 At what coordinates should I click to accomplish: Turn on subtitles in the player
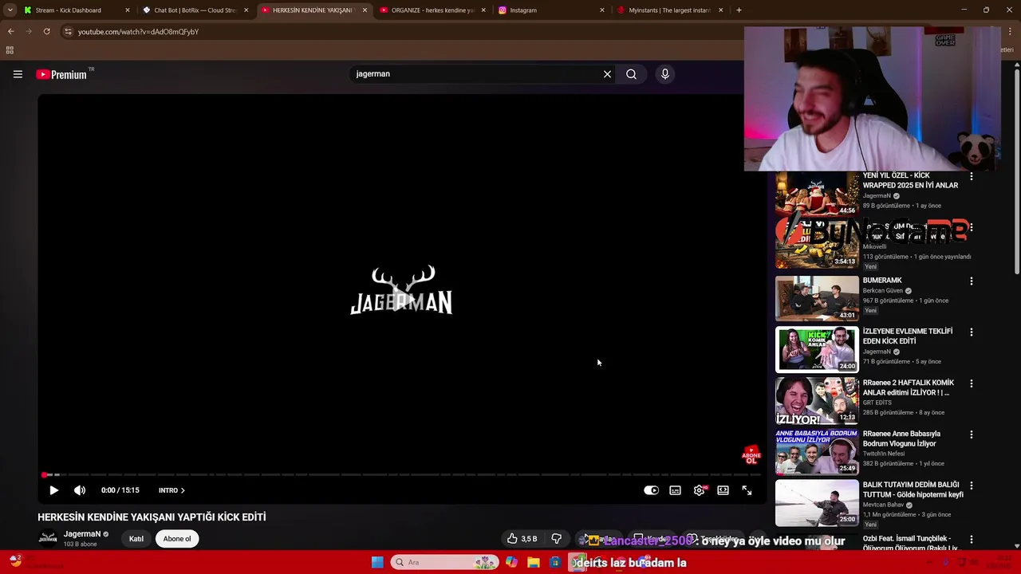675,490
